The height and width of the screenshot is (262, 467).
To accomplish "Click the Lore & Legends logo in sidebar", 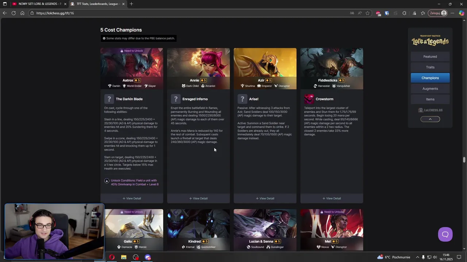I will (x=430, y=40).
